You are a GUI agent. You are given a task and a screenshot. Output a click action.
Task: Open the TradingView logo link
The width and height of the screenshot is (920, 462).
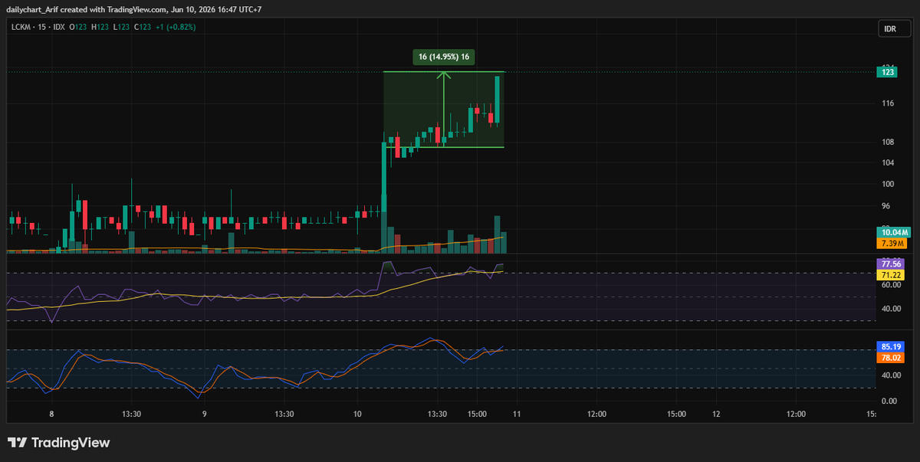[58, 443]
